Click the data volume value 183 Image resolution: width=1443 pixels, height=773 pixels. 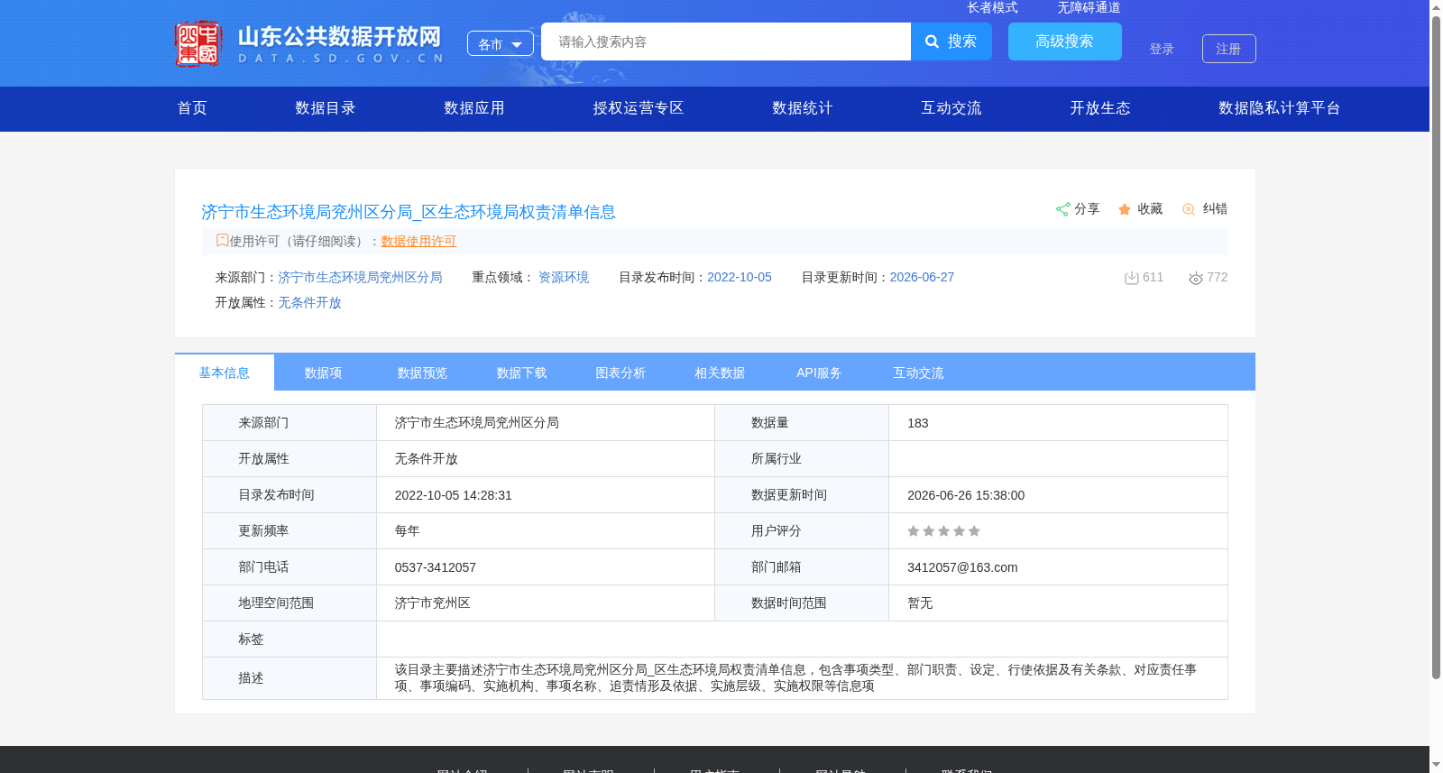(918, 423)
